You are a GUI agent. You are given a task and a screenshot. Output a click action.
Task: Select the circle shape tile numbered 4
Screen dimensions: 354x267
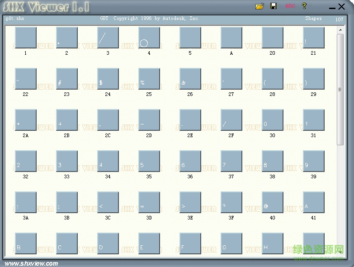pos(149,38)
